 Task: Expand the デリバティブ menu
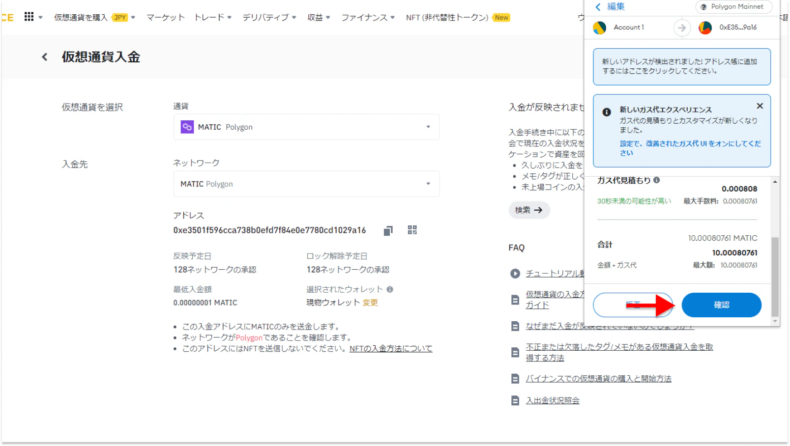click(x=269, y=17)
